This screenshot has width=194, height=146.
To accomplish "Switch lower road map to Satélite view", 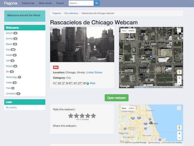I will point(131,108).
